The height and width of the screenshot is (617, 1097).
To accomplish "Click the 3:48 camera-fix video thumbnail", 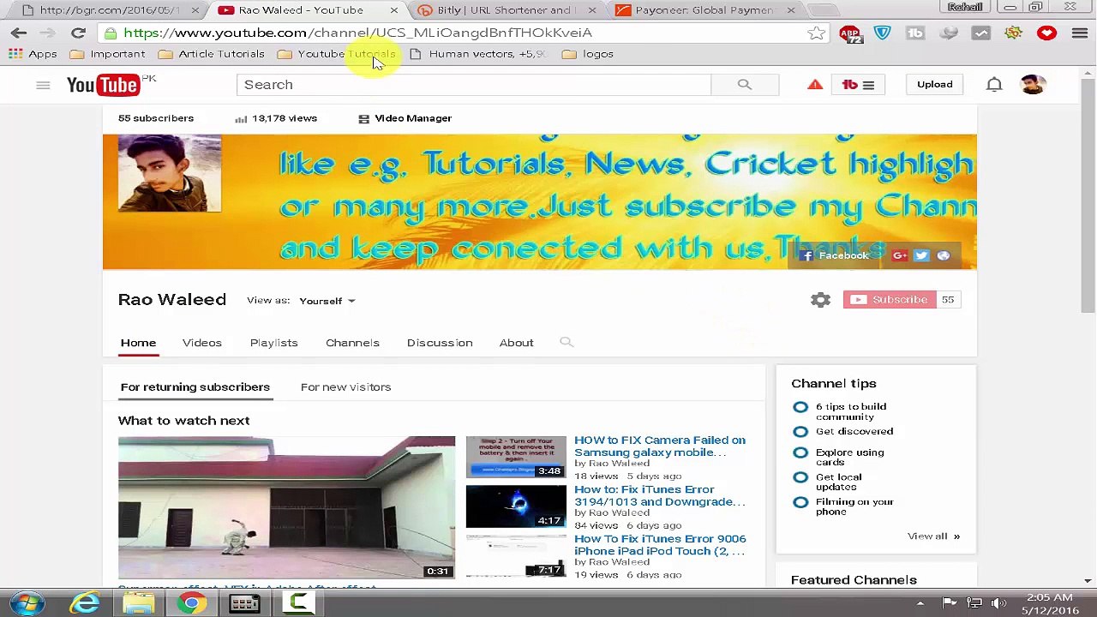I will tap(516, 457).
